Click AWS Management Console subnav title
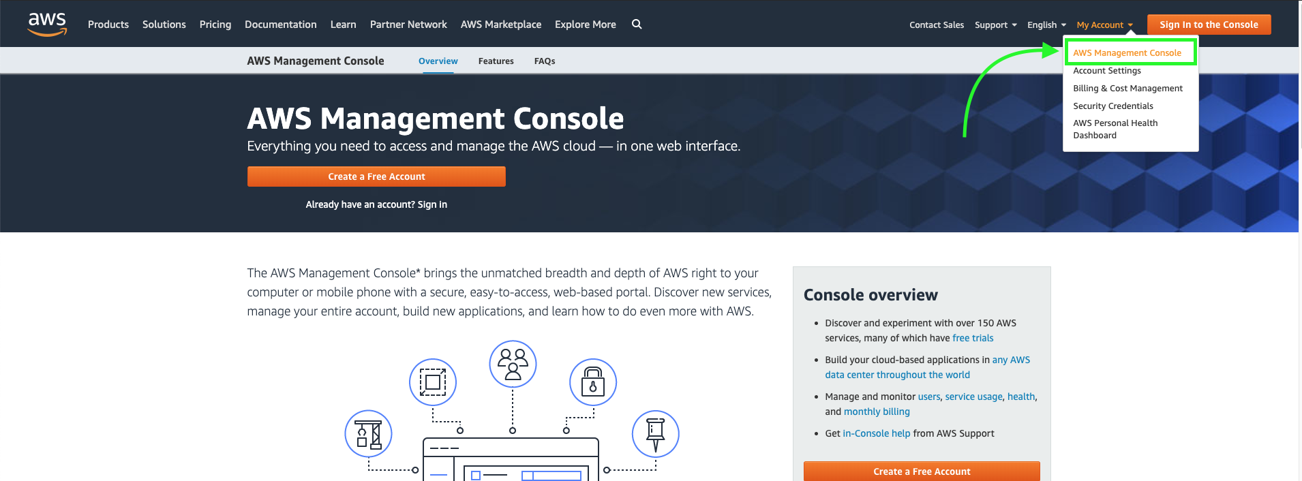 316,61
